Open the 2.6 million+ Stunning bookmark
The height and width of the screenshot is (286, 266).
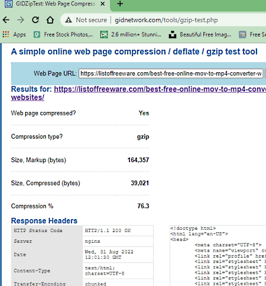(131, 34)
